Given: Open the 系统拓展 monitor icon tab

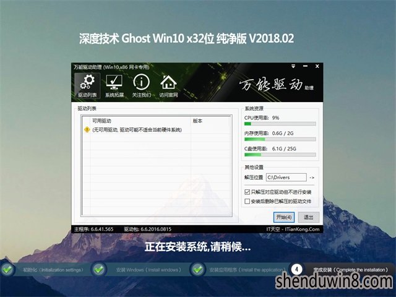Looking at the screenshot, I should (x=114, y=86).
